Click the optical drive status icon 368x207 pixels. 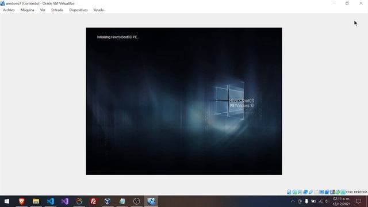(x=294, y=192)
